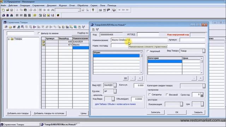Screen dimensions: 226x127
Task: Click the Save diskette icon
Action: pos(12,10)
